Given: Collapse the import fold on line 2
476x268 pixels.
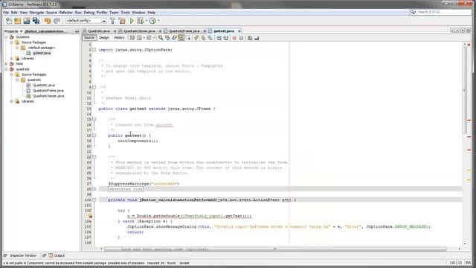Looking at the screenshot, I should (x=94, y=50).
